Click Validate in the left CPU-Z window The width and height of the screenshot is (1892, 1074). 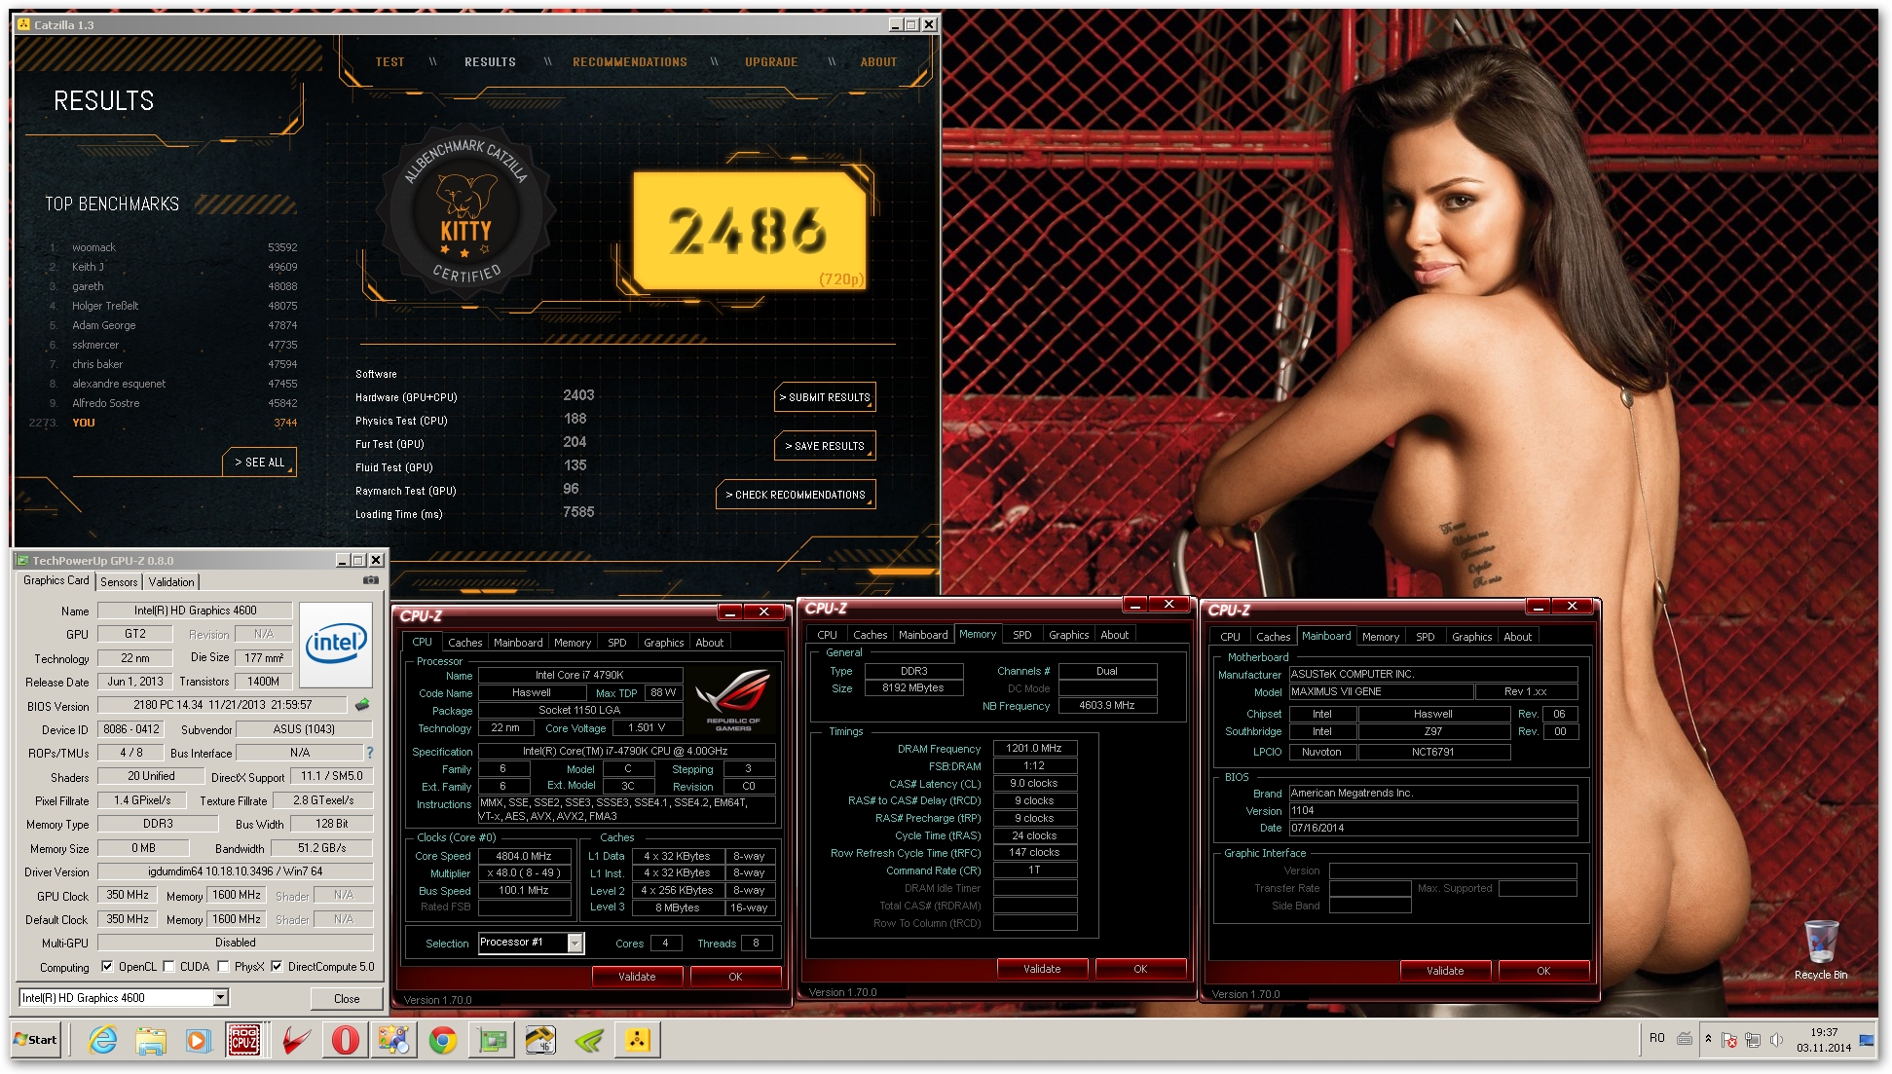pos(637,977)
